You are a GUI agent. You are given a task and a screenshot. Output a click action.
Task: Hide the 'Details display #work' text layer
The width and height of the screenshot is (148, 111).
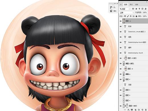click(121, 53)
